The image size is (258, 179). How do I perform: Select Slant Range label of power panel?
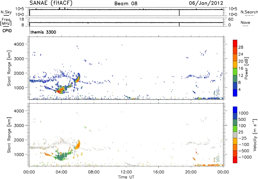point(9,68)
